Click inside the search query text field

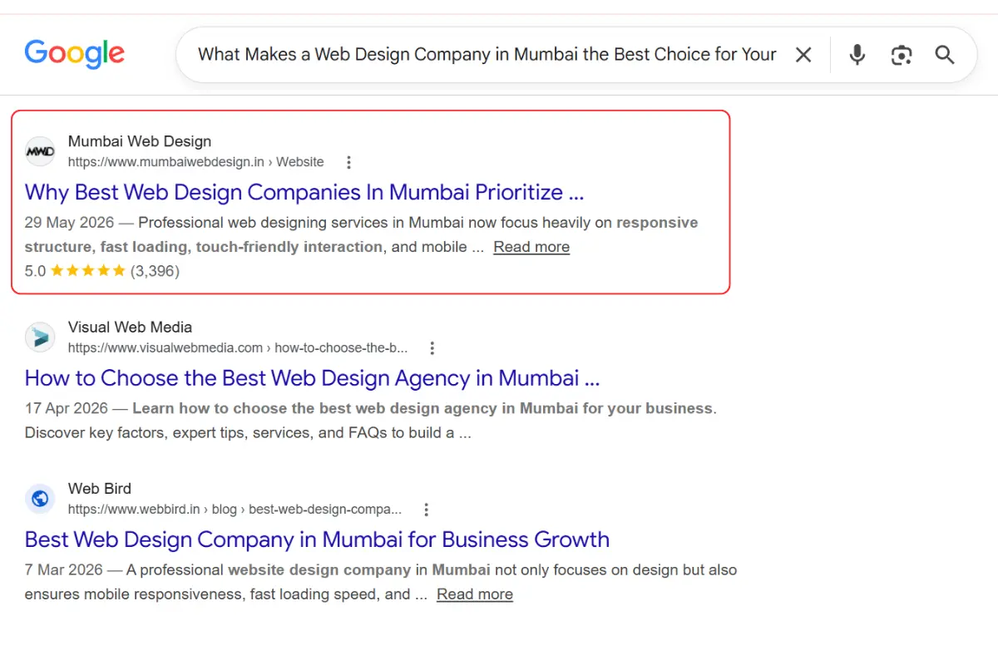(487, 55)
